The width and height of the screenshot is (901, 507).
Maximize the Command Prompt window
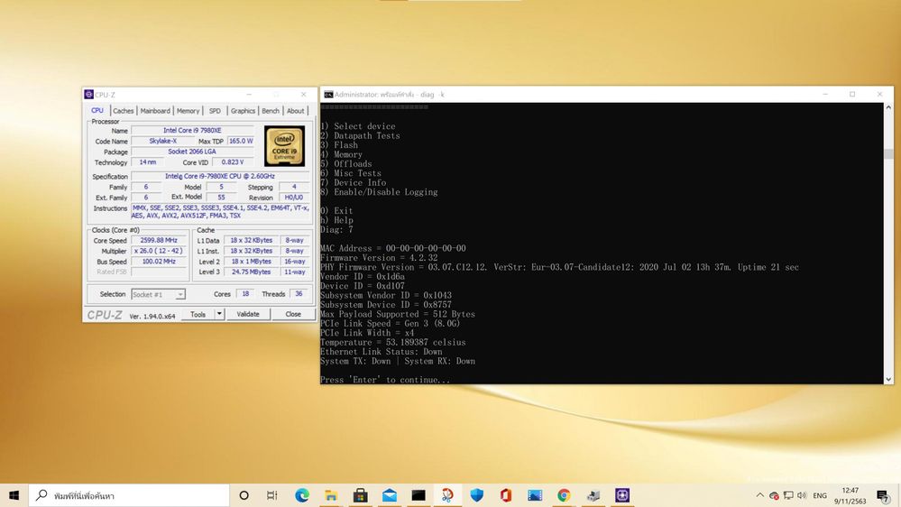coord(852,94)
